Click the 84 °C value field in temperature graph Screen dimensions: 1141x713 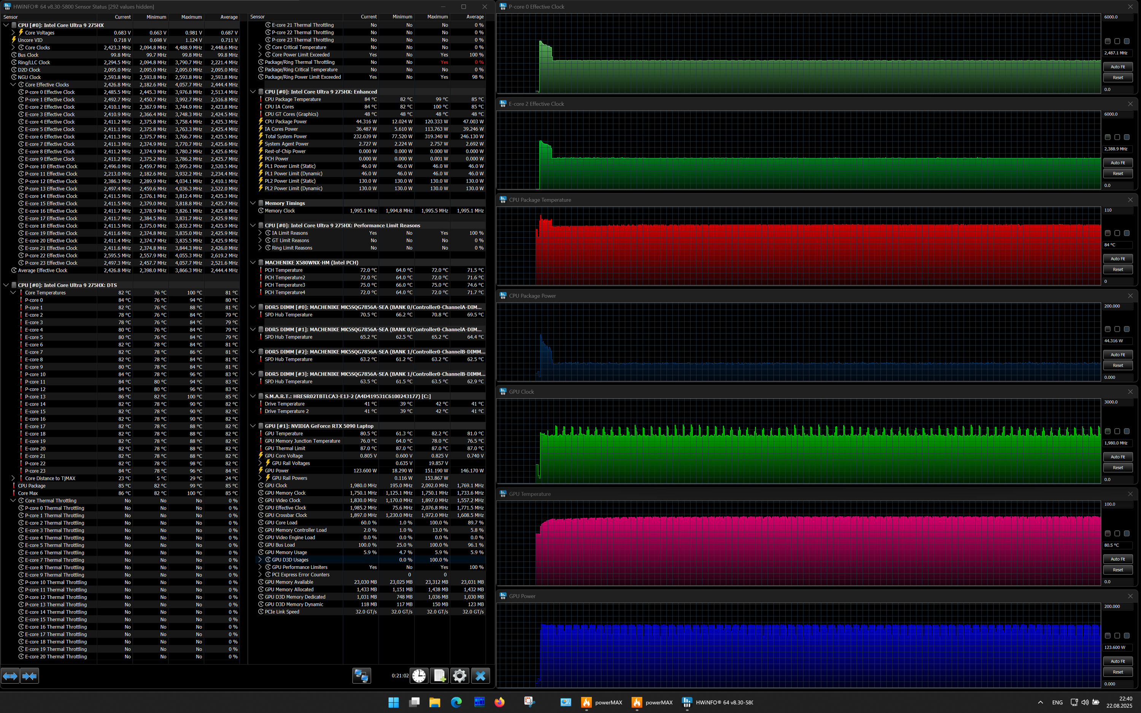(x=1117, y=245)
